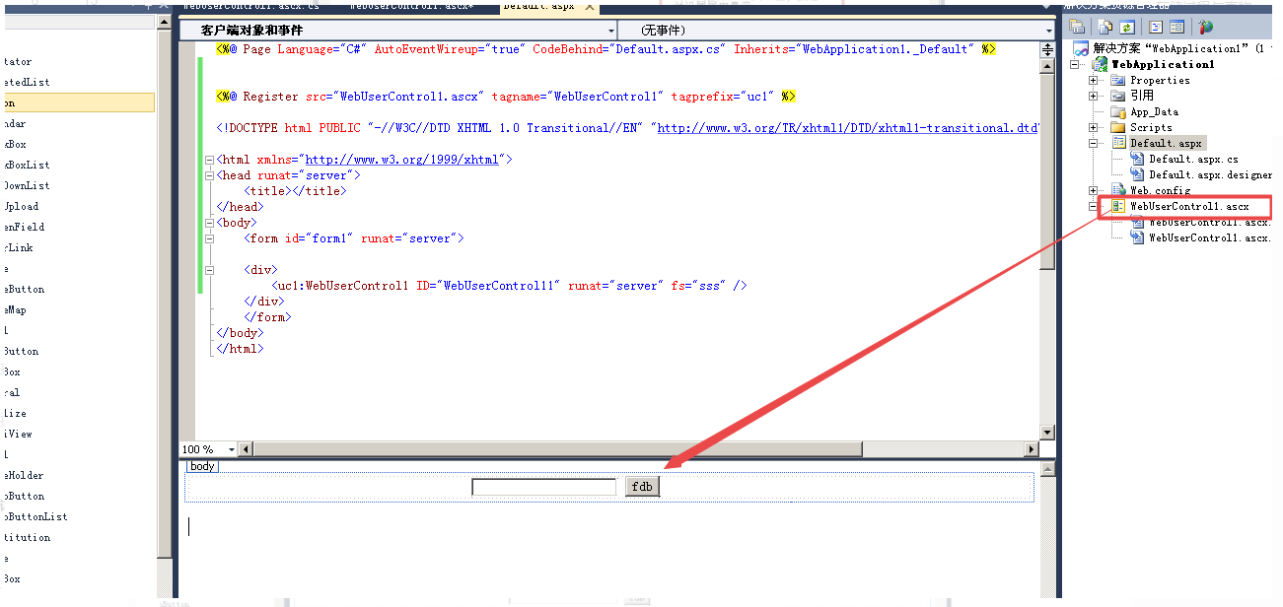Click the fs="sss" attribute in code
The height and width of the screenshot is (607, 1283).
tap(696, 286)
